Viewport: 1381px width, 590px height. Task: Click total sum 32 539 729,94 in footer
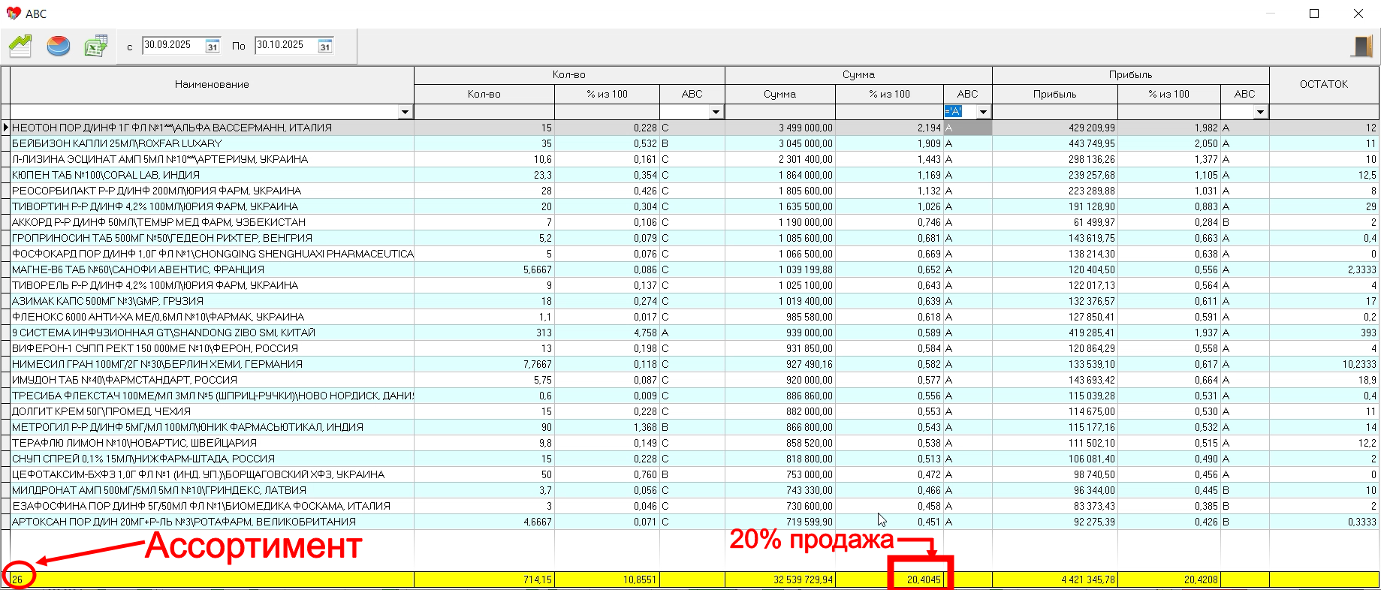[780, 579]
